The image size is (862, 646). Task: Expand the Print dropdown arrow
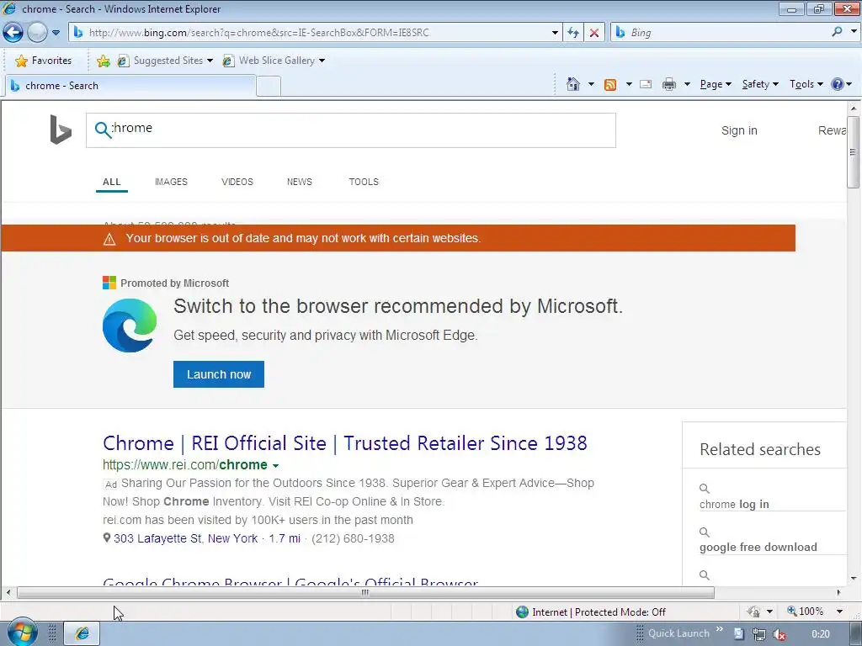point(687,84)
